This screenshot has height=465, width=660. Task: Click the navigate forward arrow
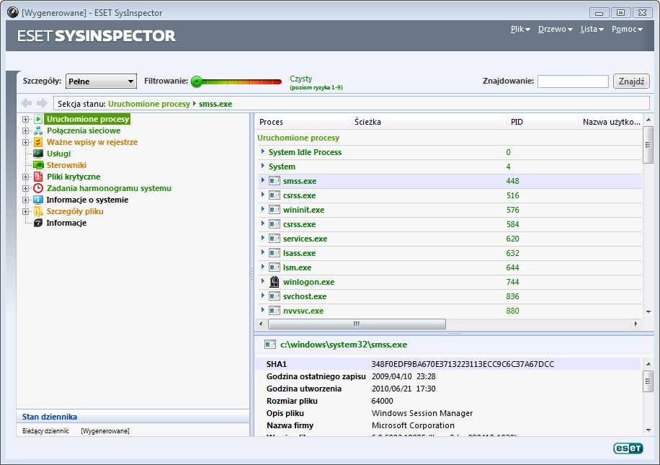(42, 103)
